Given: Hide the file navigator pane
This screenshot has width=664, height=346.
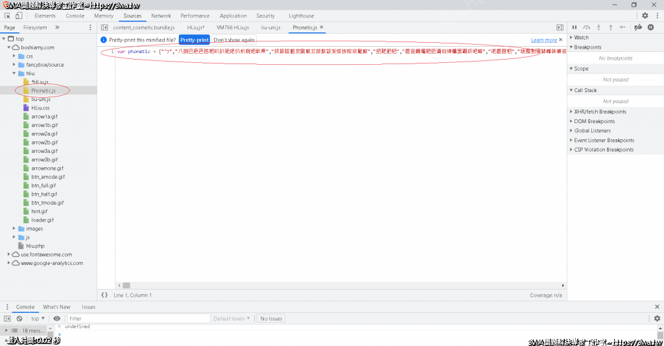Looking at the screenshot, I should (104, 27).
